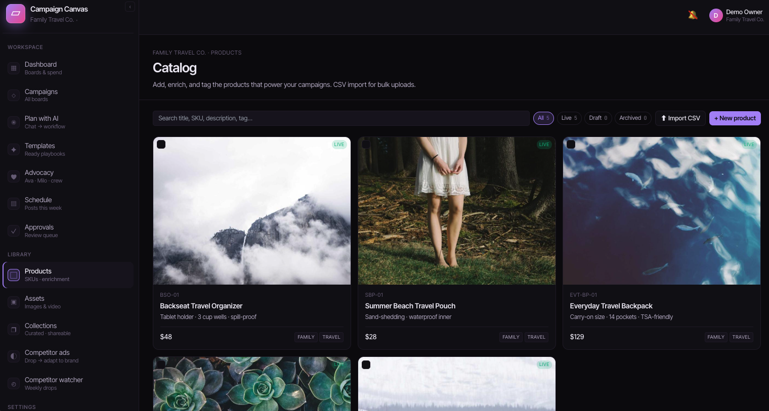
Task: Click the Assets image icon
Action: (x=14, y=302)
